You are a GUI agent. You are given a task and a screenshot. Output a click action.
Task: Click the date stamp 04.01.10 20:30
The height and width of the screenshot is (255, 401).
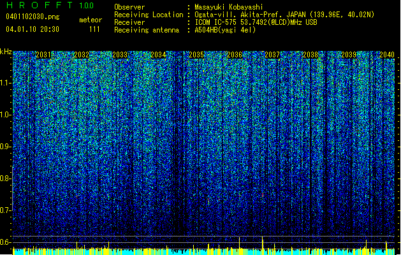[x=33, y=29]
